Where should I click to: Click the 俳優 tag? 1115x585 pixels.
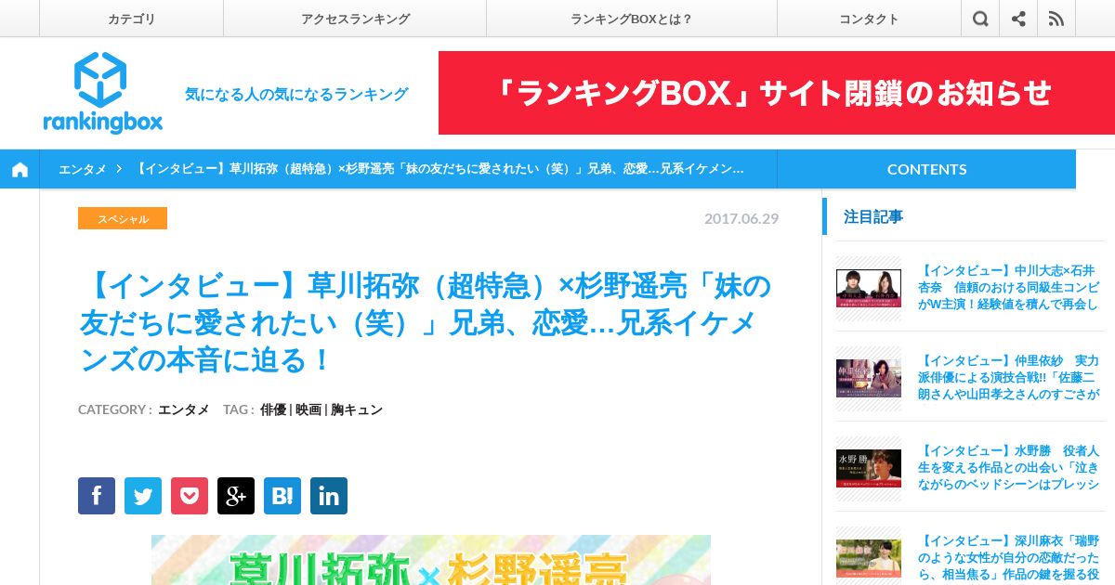(273, 409)
